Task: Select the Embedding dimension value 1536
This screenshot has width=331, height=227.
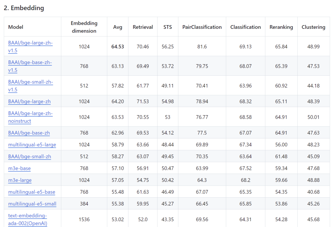Action: [84, 219]
